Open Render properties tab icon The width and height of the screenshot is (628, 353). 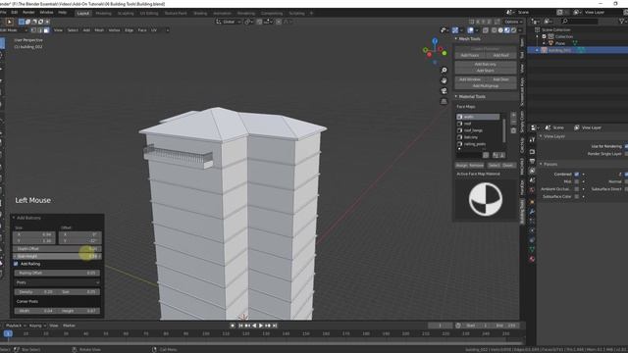532,151
